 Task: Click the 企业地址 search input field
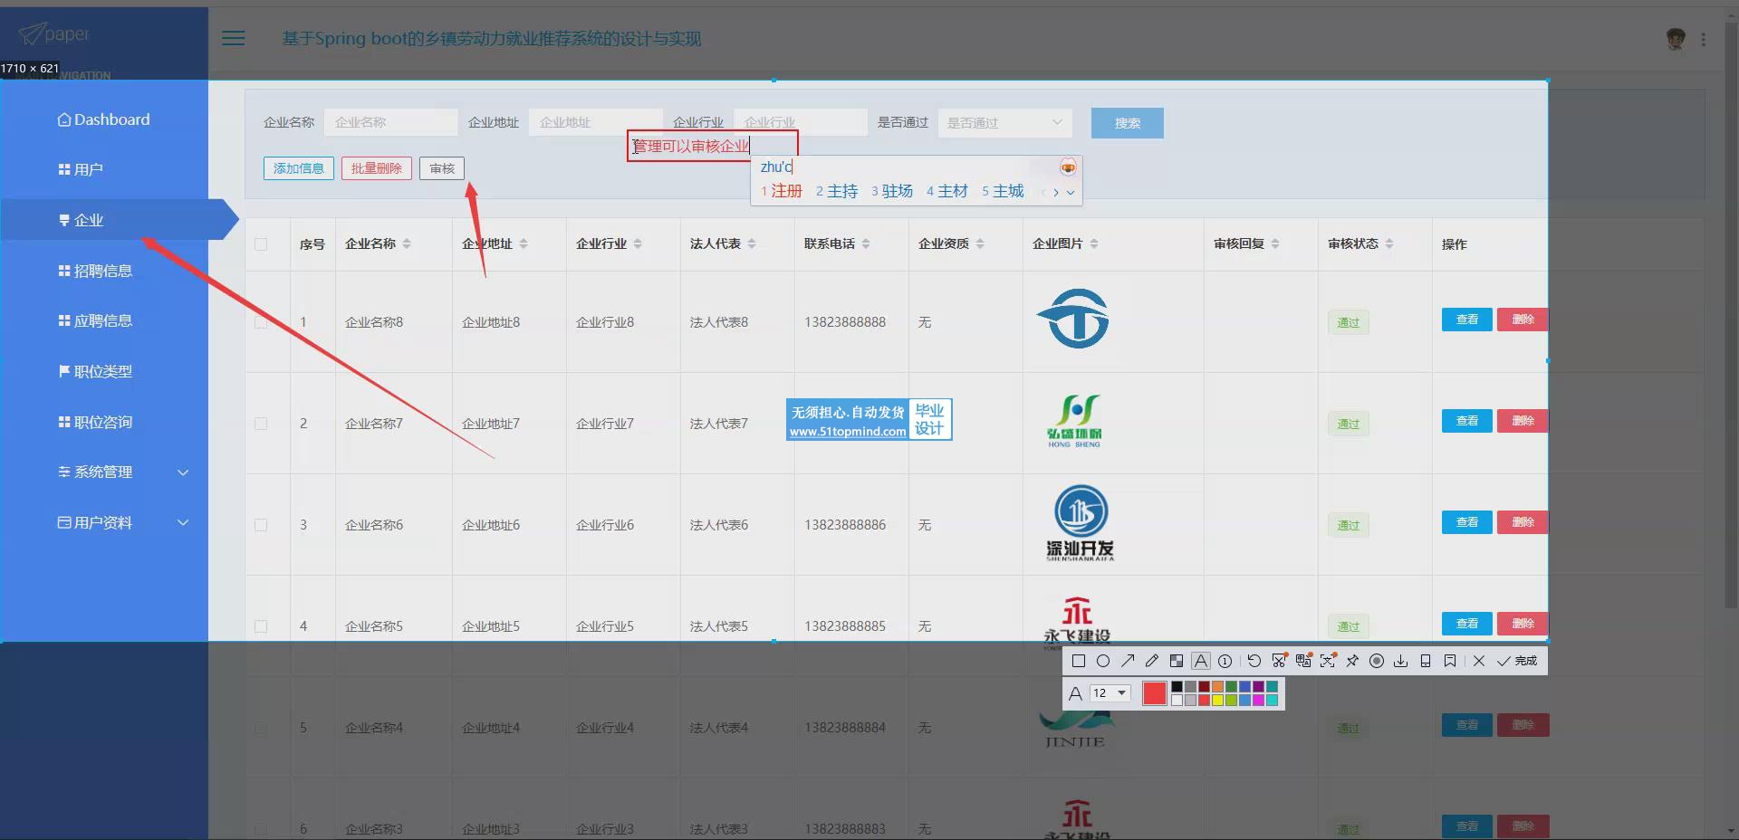click(596, 123)
